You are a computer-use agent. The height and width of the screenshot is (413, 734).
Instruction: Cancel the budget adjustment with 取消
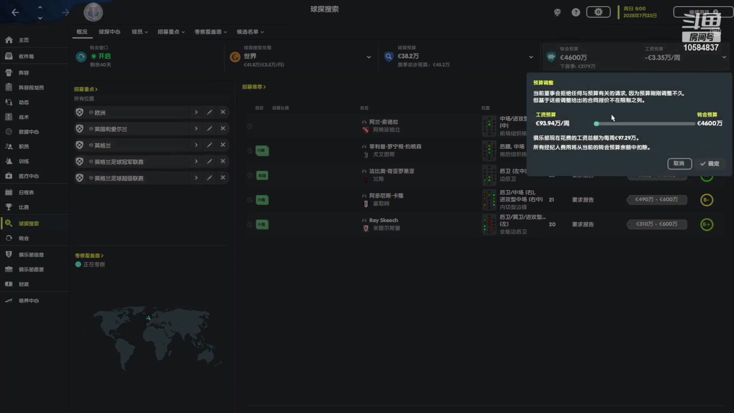[679, 164]
